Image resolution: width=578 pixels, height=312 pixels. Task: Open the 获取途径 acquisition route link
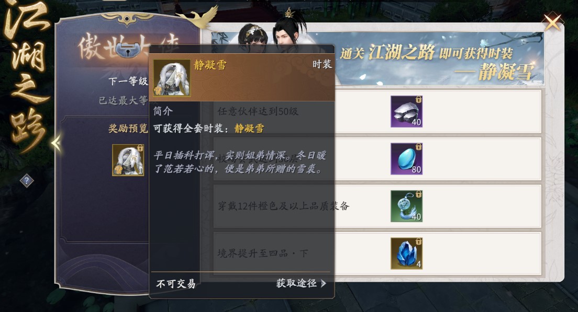tap(301, 283)
